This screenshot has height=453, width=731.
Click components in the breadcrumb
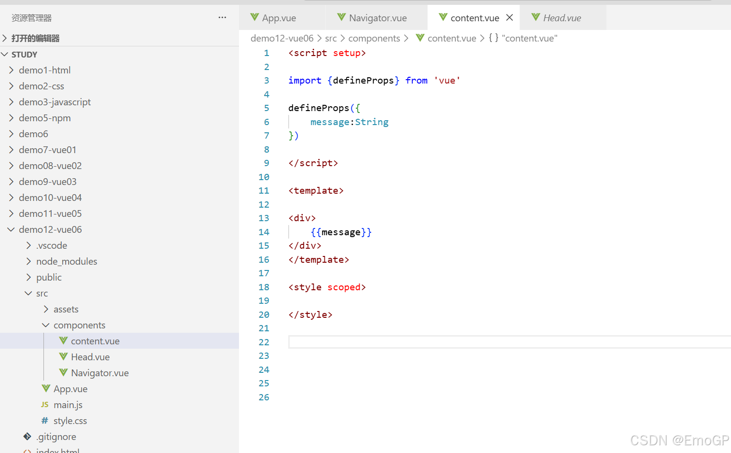click(374, 38)
